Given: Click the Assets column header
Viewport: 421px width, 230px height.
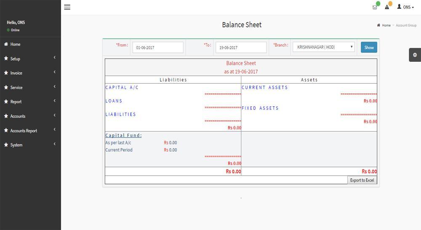Looking at the screenshot, I should coord(309,79).
